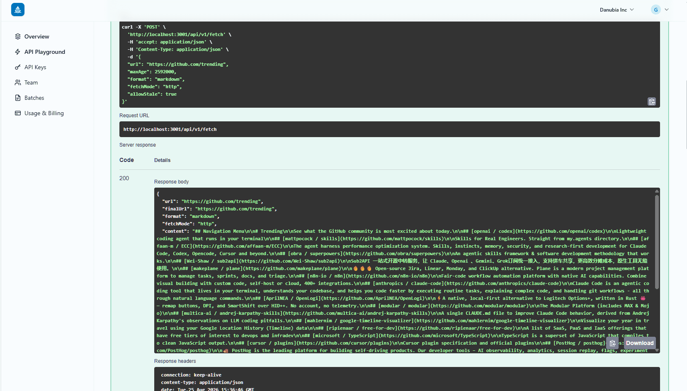Viewport: 687px width, 391px height.
Task: Click the response body scrollbar thumb
Action: [x=657, y=242]
